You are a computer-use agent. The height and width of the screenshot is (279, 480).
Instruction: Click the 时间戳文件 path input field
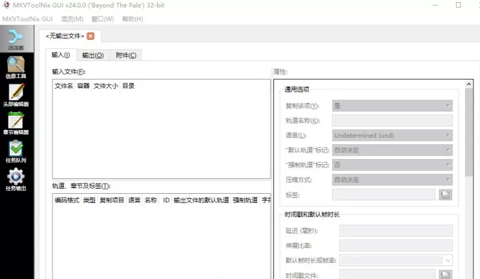pyautogui.click(x=387, y=275)
